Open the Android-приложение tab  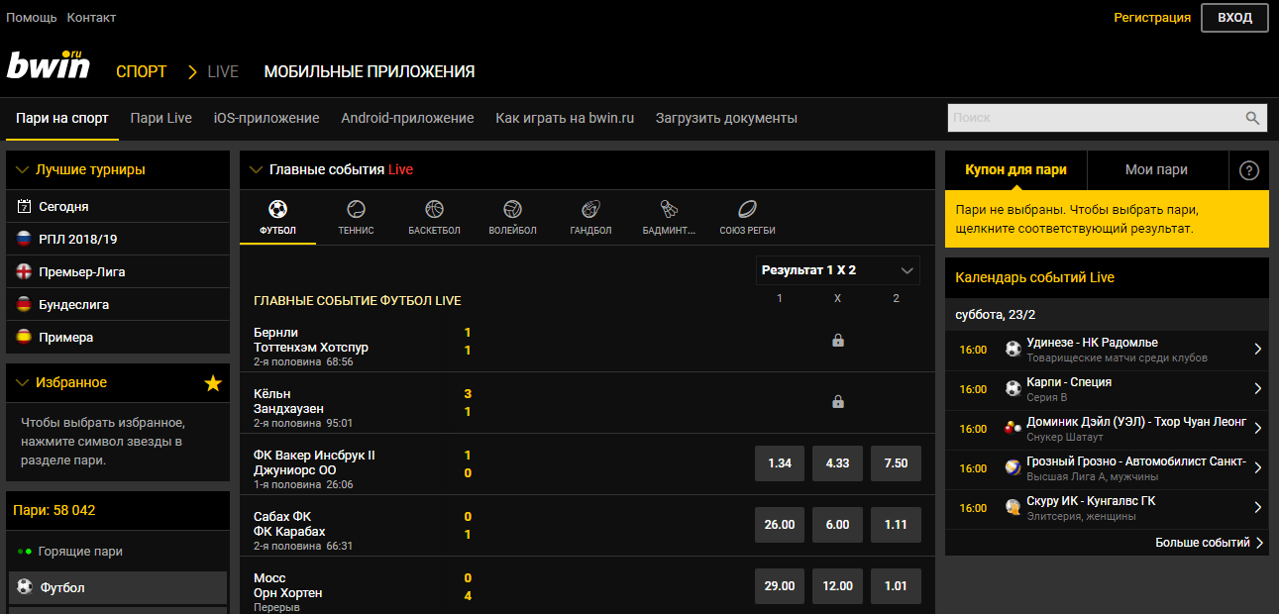[407, 118]
